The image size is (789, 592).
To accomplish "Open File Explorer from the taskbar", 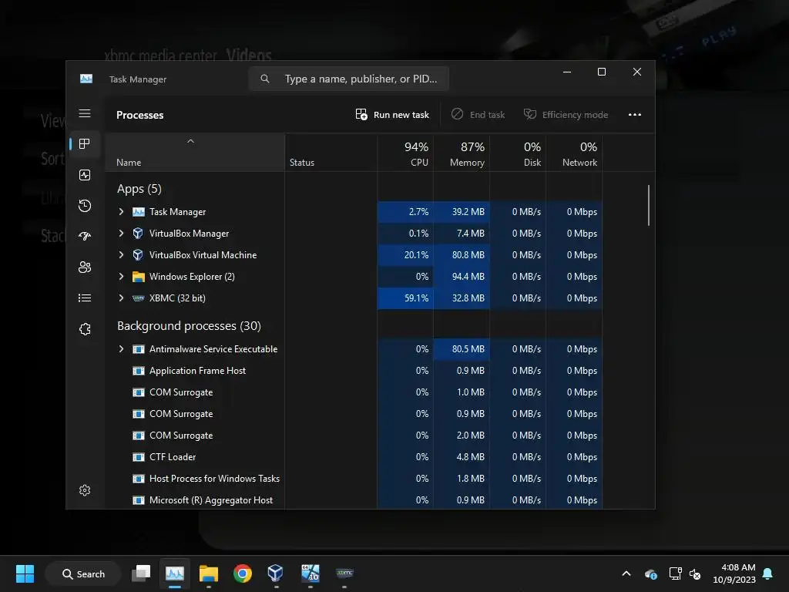I will (x=208, y=573).
